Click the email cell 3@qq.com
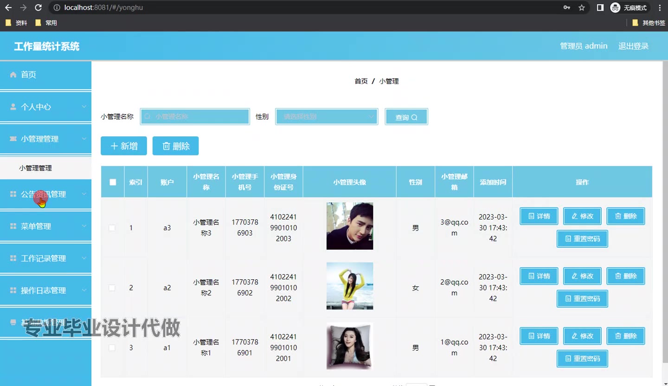 point(455,228)
